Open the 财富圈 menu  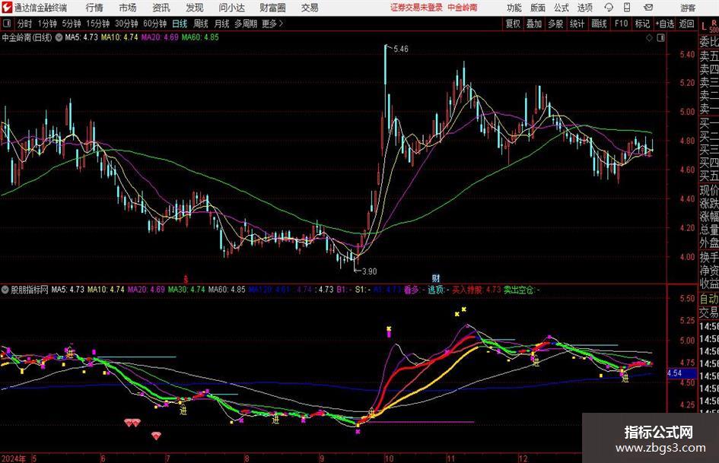pos(272,8)
